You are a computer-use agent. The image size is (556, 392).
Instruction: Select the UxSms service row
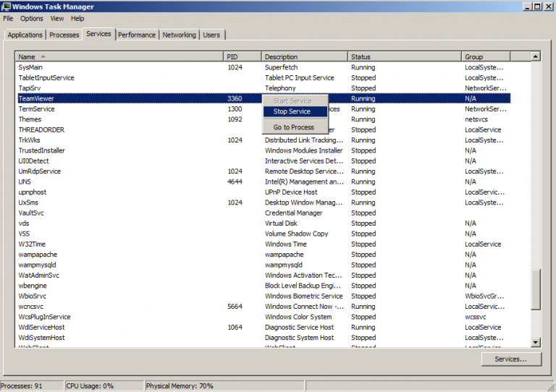click(264, 203)
